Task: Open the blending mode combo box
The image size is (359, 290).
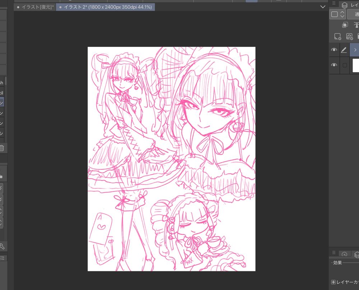Action: [353, 14]
